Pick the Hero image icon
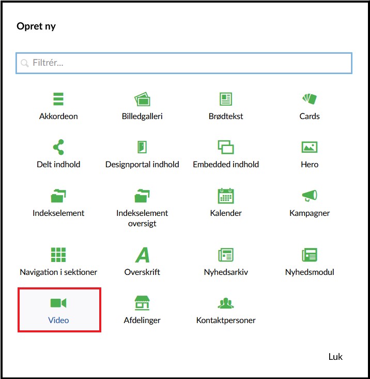The image size is (370, 379). [310, 147]
